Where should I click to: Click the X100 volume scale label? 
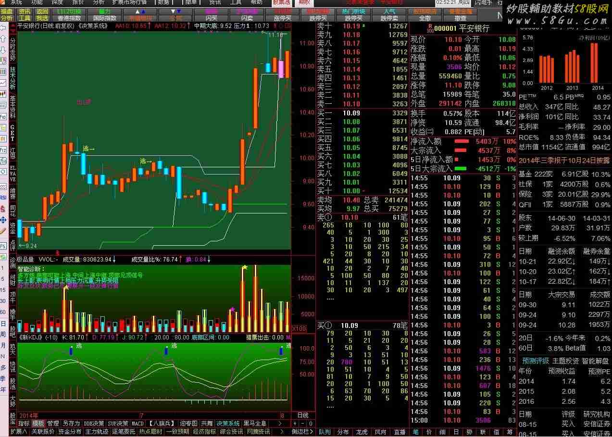[x=300, y=328]
